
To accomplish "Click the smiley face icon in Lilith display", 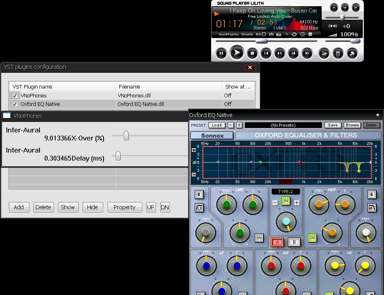I will (303, 34).
